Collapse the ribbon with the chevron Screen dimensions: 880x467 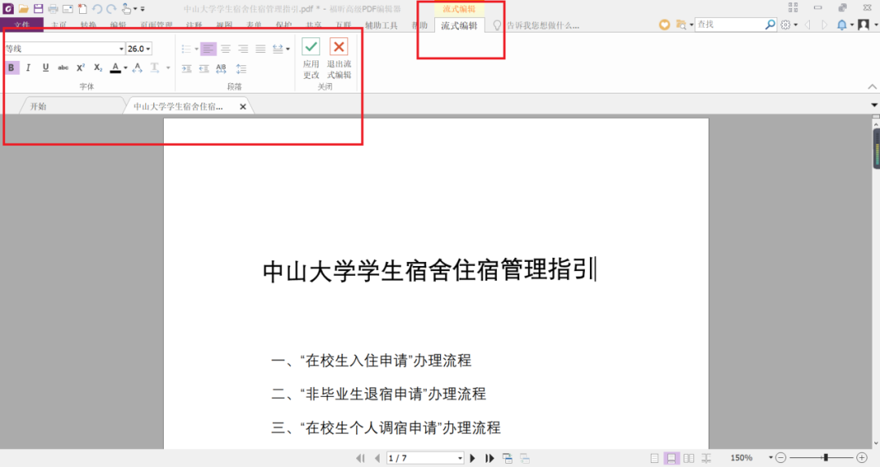[x=872, y=86]
